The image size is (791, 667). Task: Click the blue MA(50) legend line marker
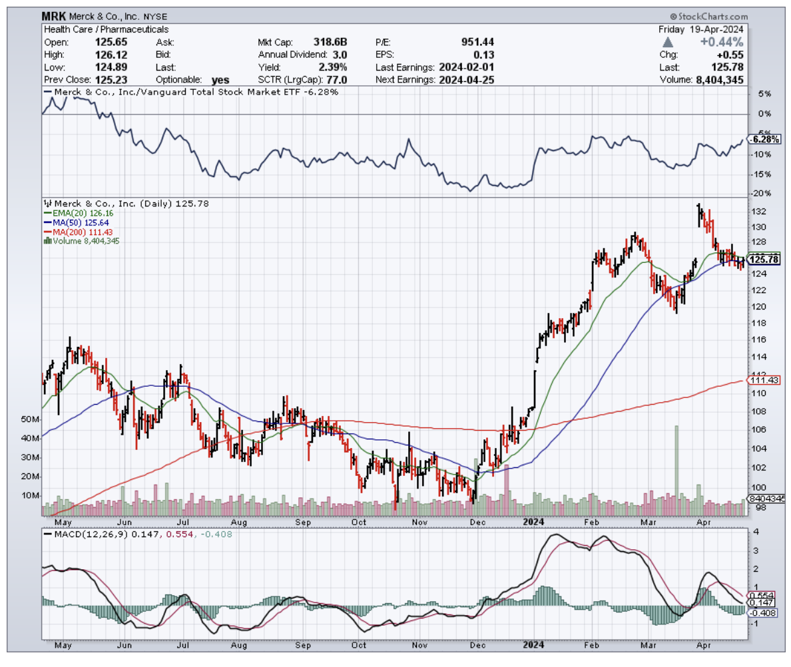(x=47, y=222)
